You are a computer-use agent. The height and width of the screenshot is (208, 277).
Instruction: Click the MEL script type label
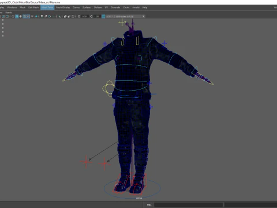149,205
